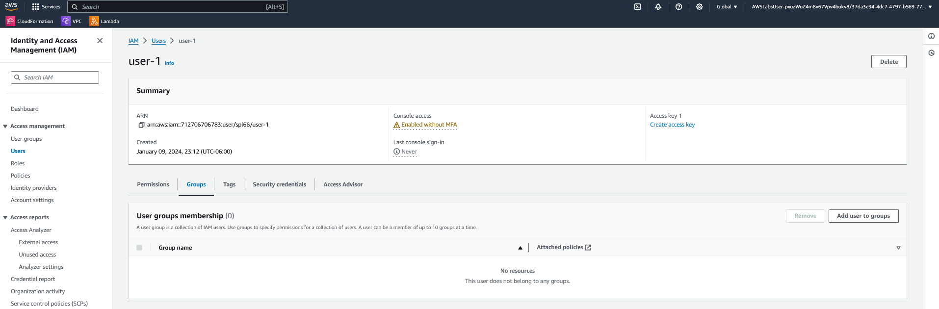Click magnifier icon in Search IAM box

(x=17, y=77)
